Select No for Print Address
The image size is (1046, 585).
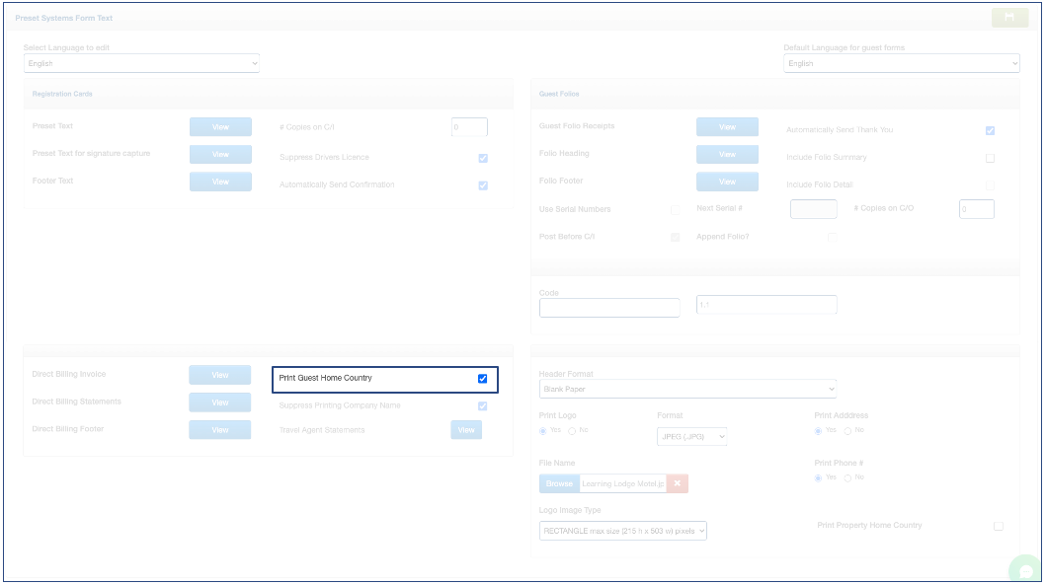(x=846, y=431)
